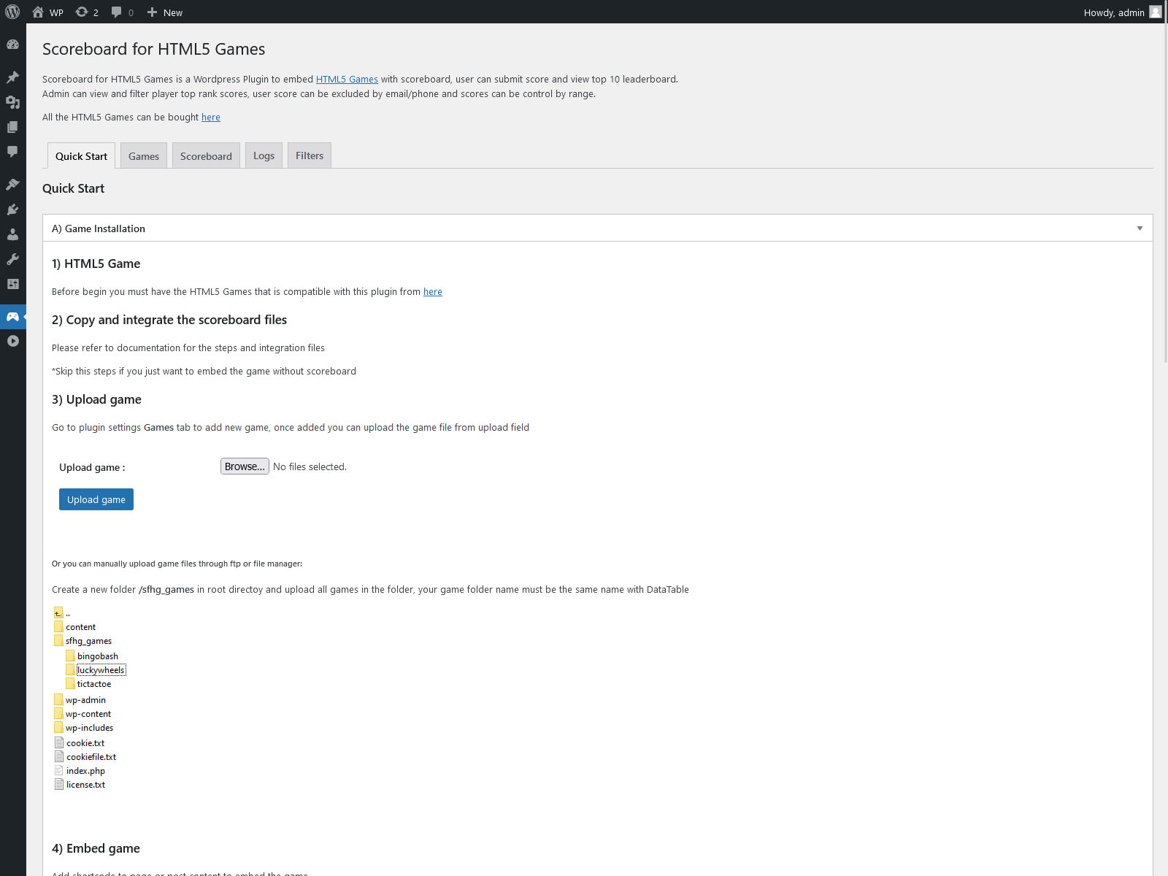
Task: Open Appearance paintbrush icon
Action: [x=12, y=184]
